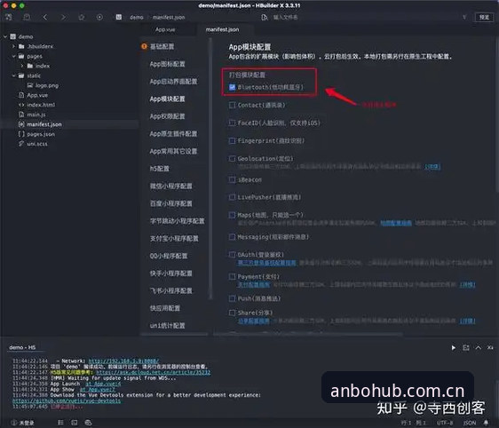Close the console panel with X icon
Viewport: 499px width, 428px height.
pos(490,348)
